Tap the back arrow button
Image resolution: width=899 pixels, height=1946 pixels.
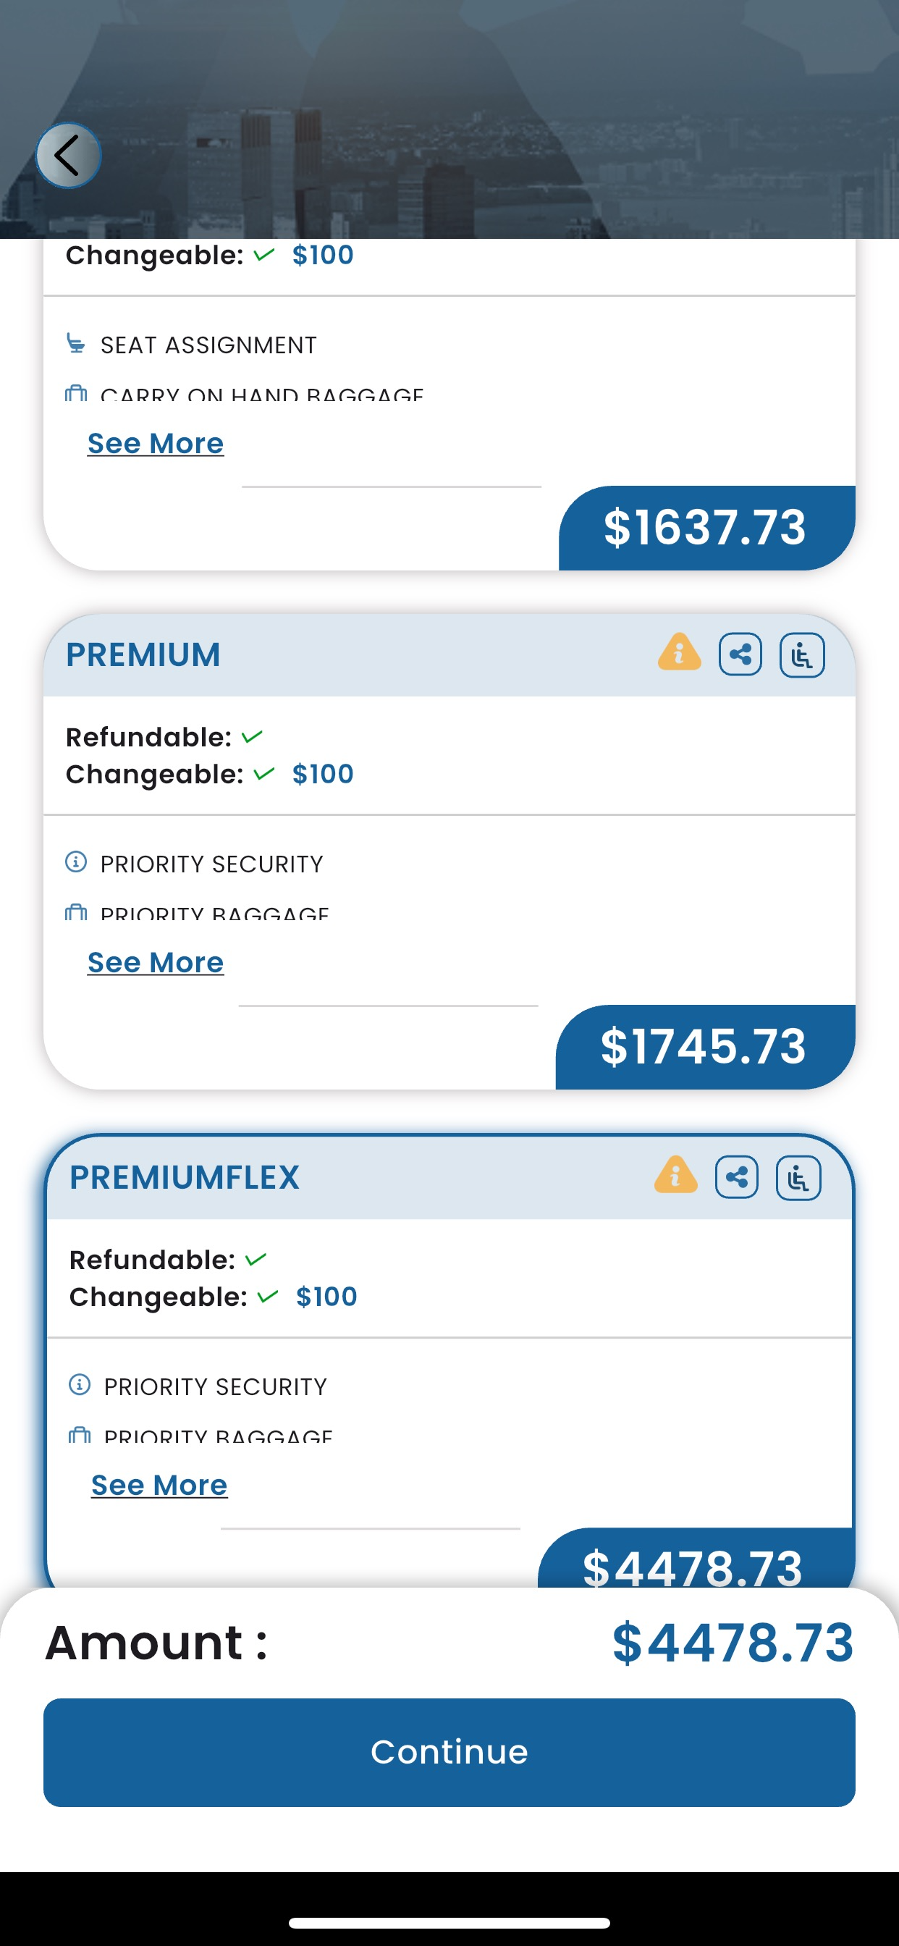68,156
